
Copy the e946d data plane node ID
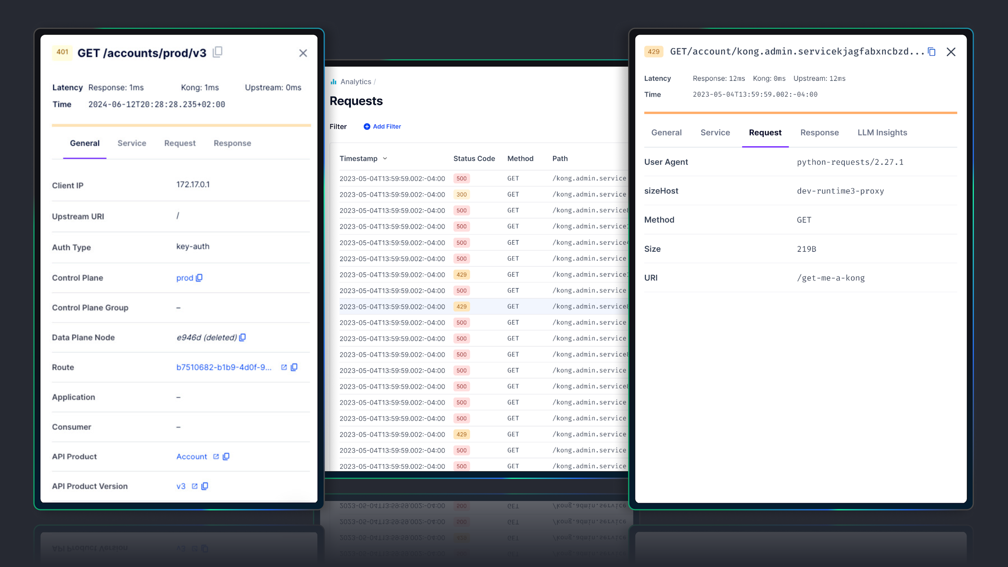tap(243, 337)
